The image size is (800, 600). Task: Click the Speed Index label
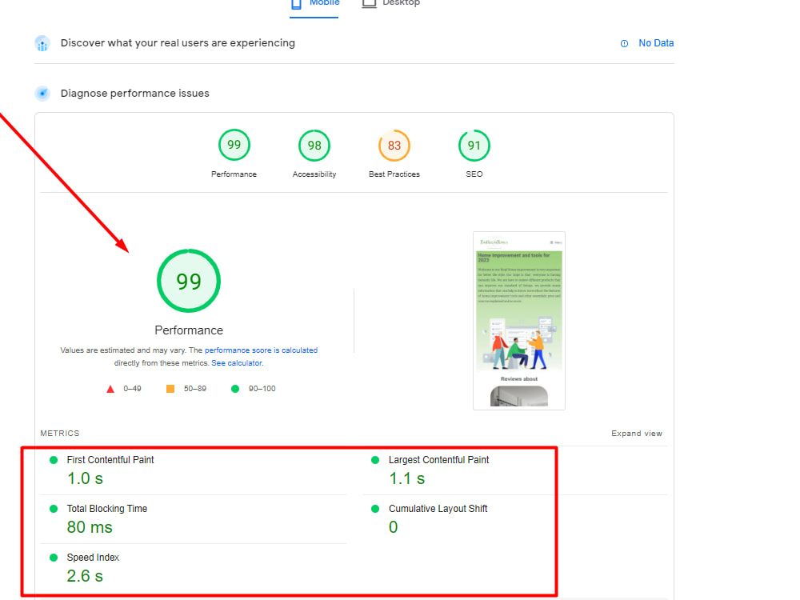click(93, 557)
